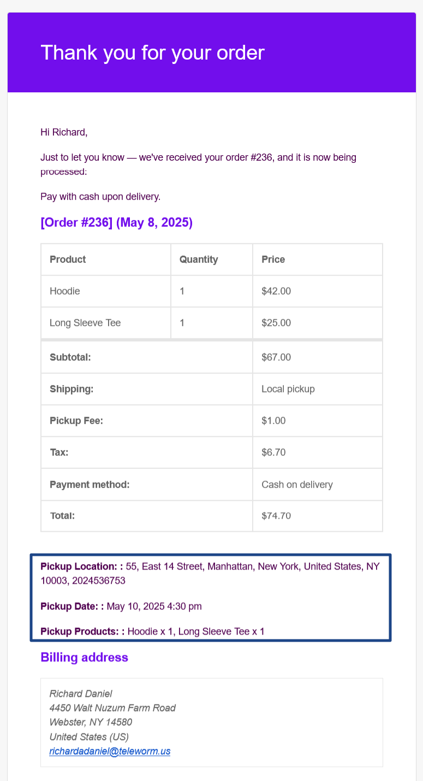The height and width of the screenshot is (781, 423).
Task: Click the Subtotal amount $67.00
Action: tap(276, 357)
